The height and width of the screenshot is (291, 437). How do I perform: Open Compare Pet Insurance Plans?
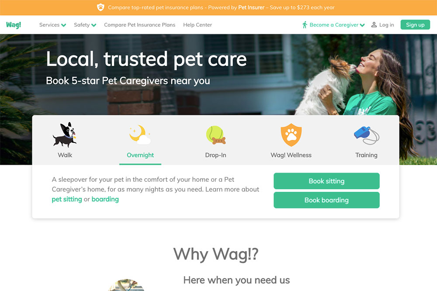click(x=140, y=25)
